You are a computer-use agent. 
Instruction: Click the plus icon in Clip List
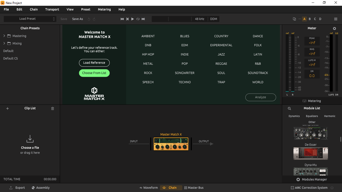pos(8,108)
